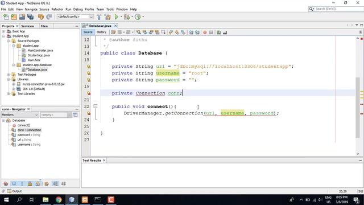The height and width of the screenshot is (205, 364).
Task: Expand the Test Libraries node
Action: [x=9, y=93]
